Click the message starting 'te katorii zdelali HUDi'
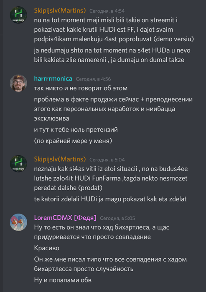The width and height of the screenshot is (206, 292). click(x=110, y=199)
